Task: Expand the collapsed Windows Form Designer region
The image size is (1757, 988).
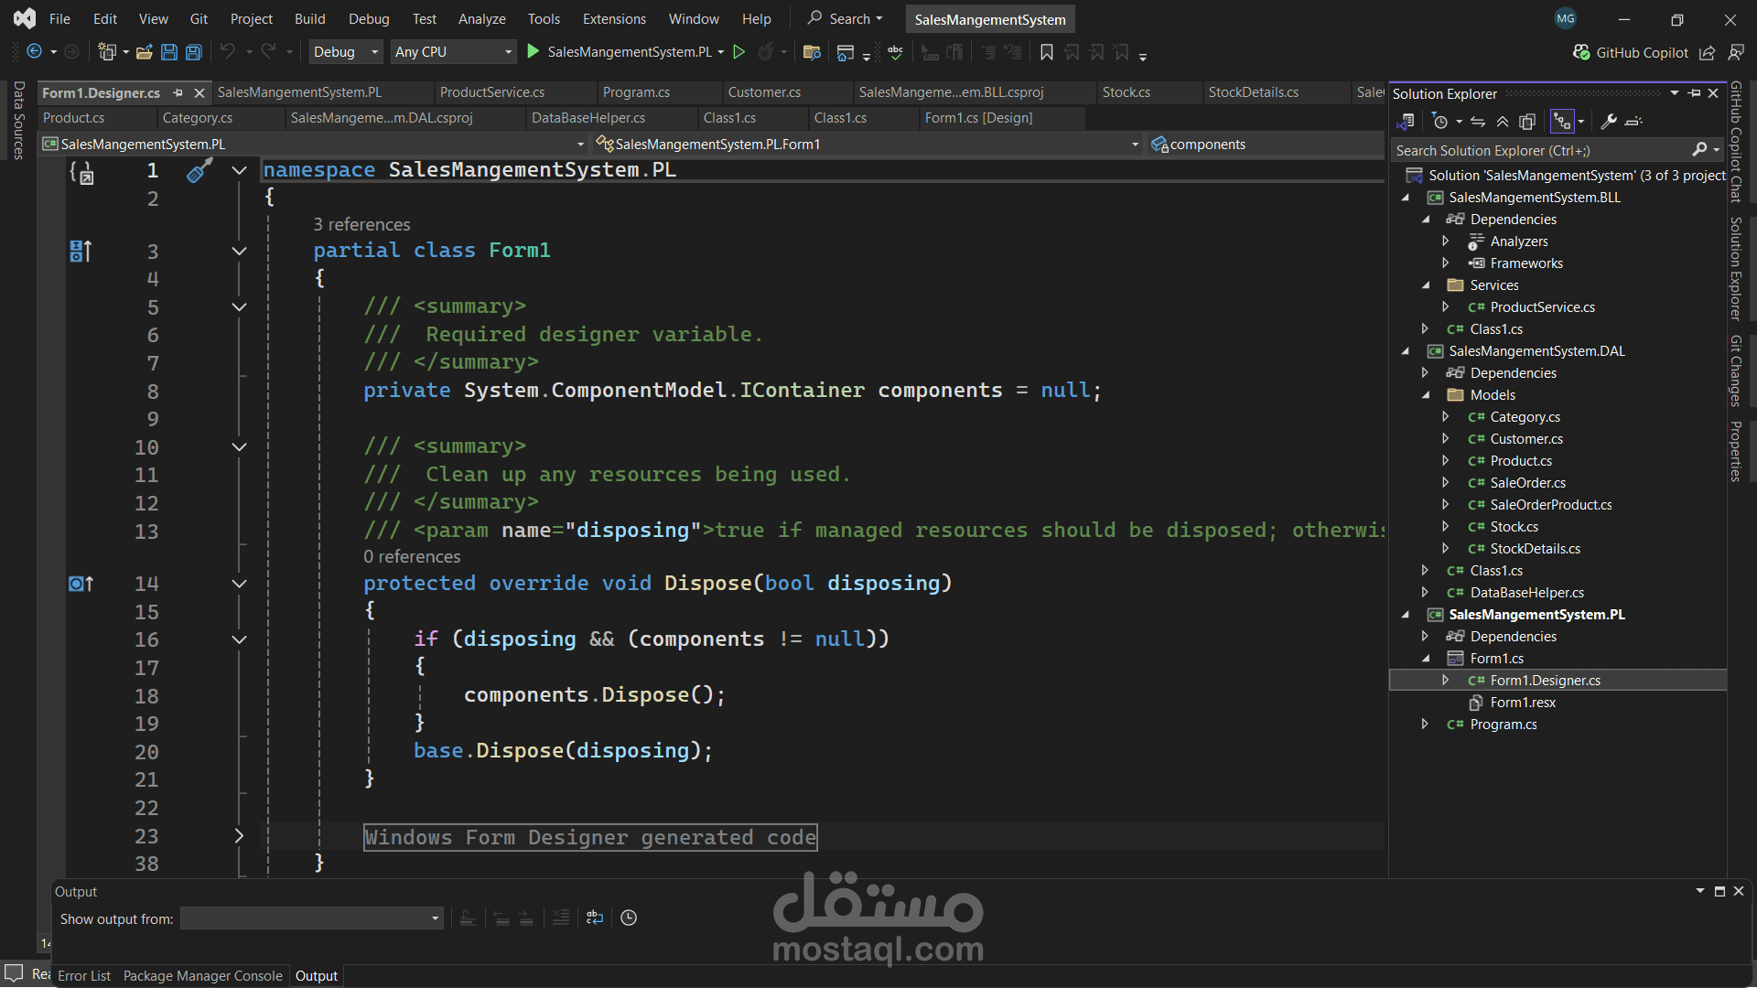Action: 239,836
